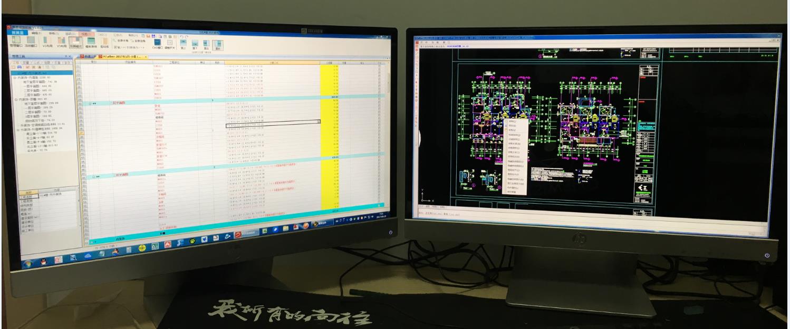
Task: Collapse the 三层平面图 group row in the sheet
Action: click(93, 176)
